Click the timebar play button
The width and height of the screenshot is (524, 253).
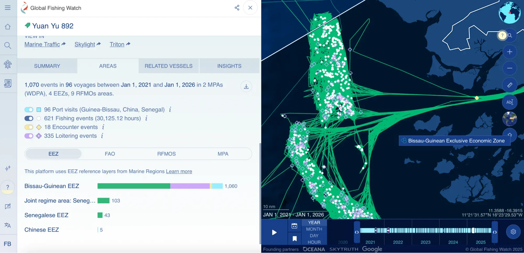tap(274, 232)
